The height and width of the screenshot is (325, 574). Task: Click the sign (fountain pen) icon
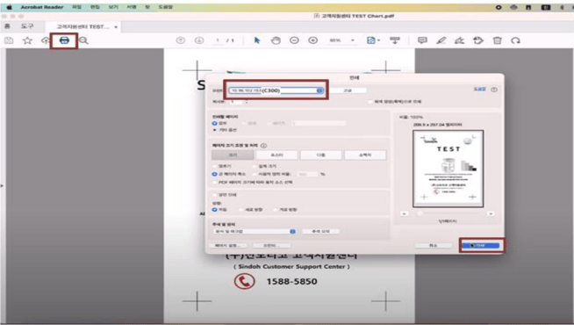(x=459, y=40)
